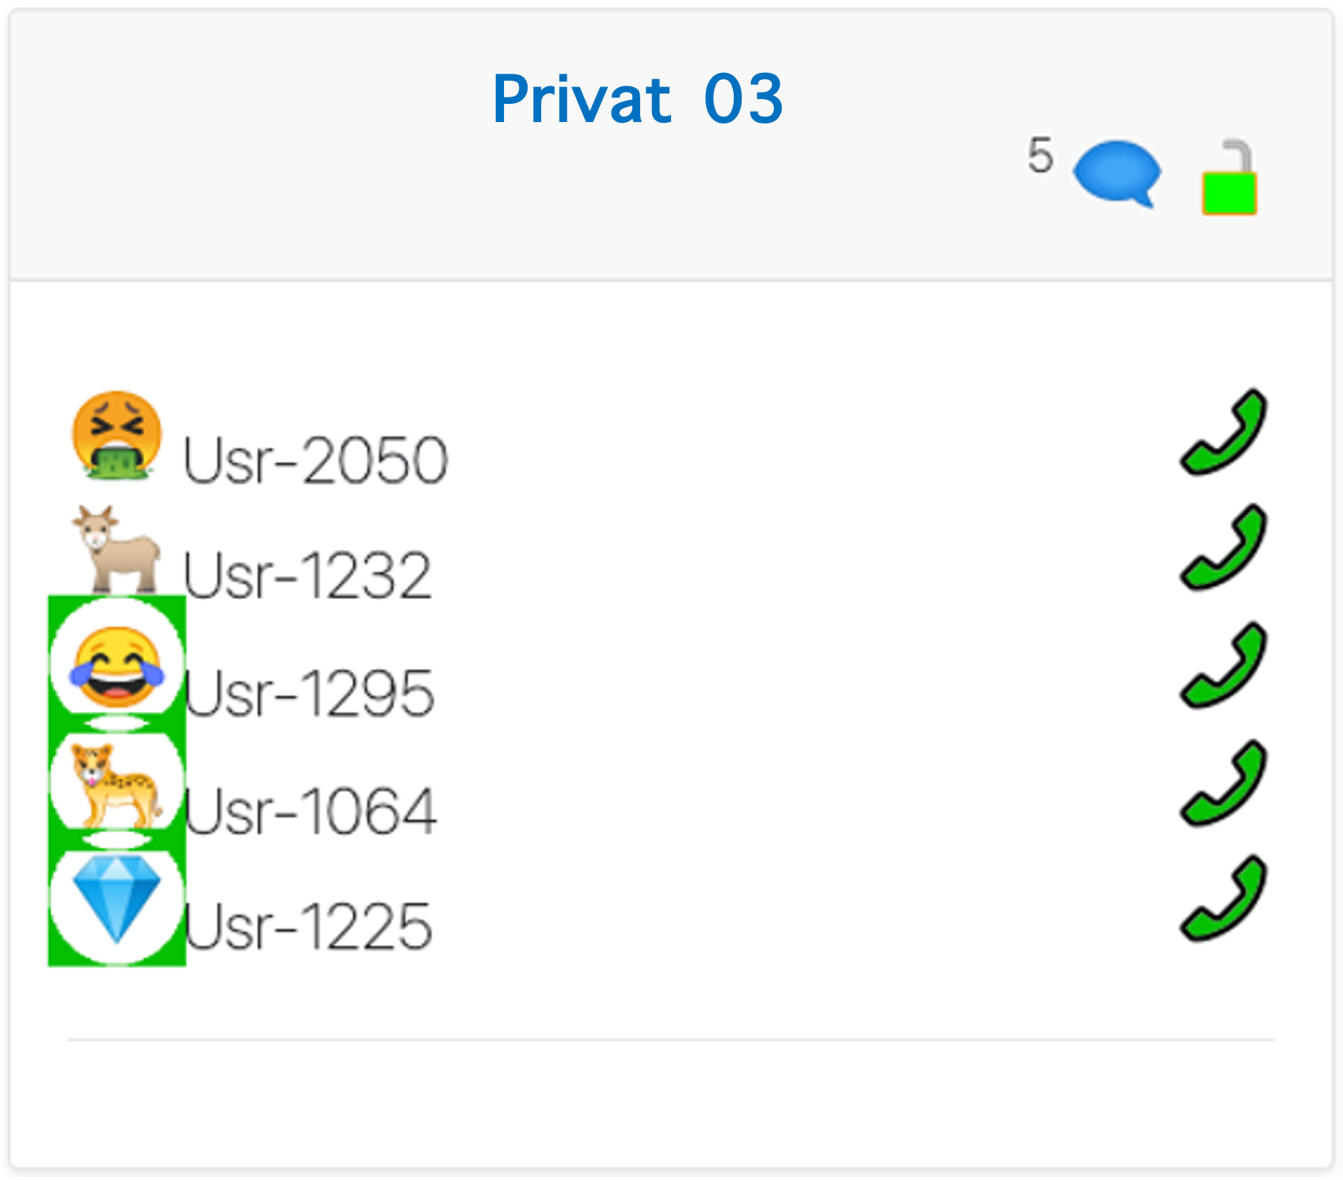Open the blue chat bubble icon
This screenshot has height=1180, width=1343.
[x=1117, y=174]
